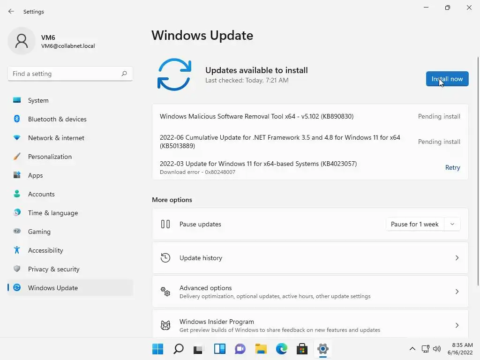
Task: Open Accessibility settings
Action: click(70, 250)
